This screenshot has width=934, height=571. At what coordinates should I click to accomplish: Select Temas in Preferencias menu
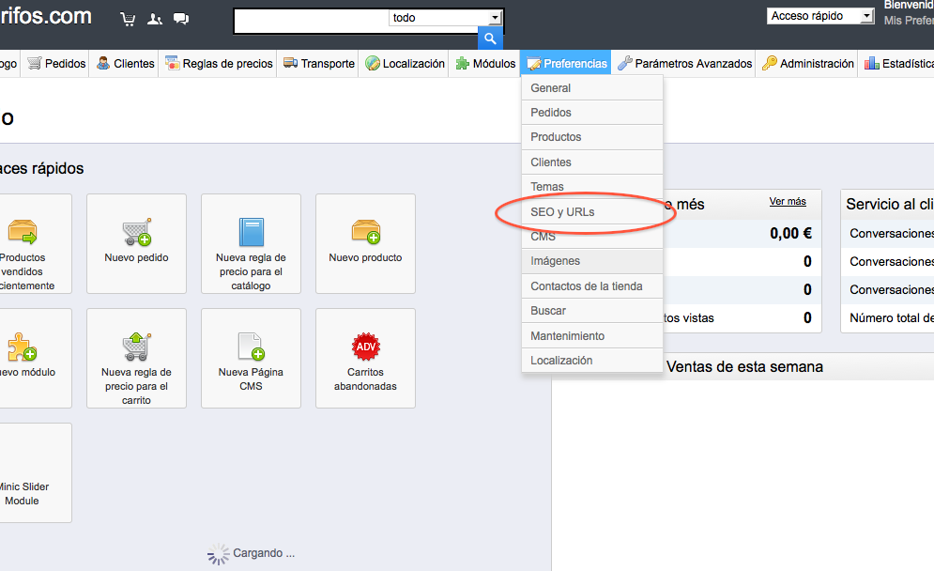click(592, 187)
